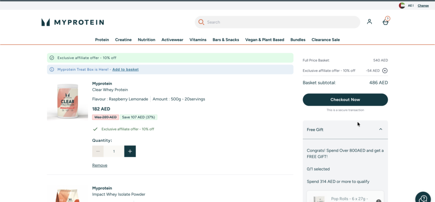The width and height of the screenshot is (435, 202).
Task: Open the Clear Whey Protein product title
Action: (x=110, y=90)
